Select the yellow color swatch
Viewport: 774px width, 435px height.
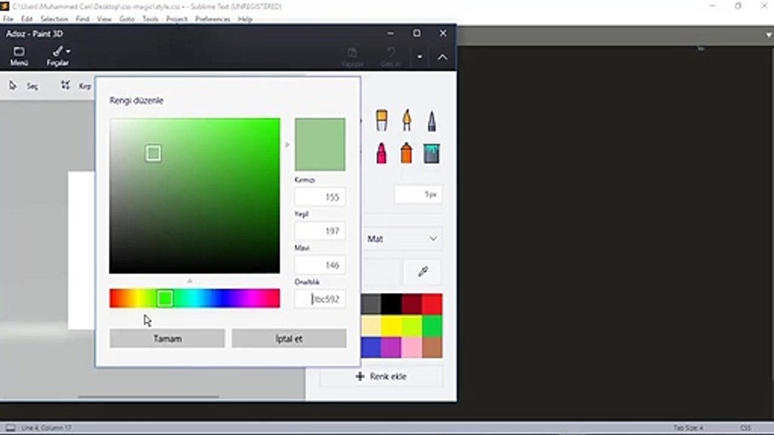coord(391,326)
